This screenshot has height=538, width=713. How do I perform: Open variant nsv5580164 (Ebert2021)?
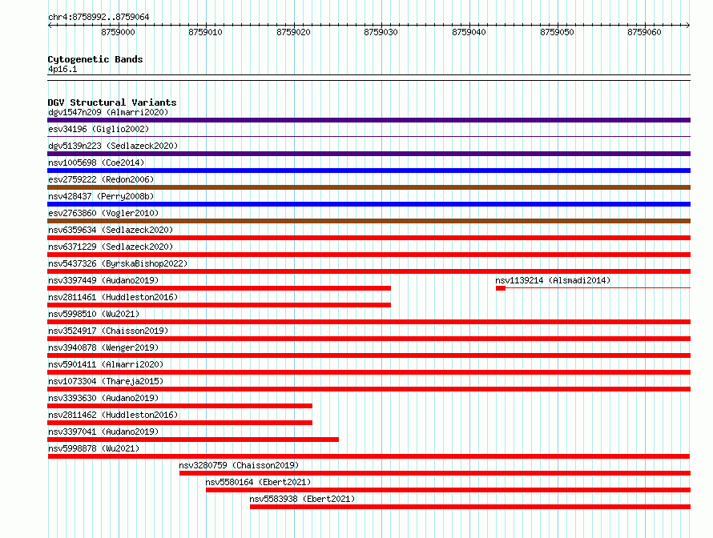(258, 482)
